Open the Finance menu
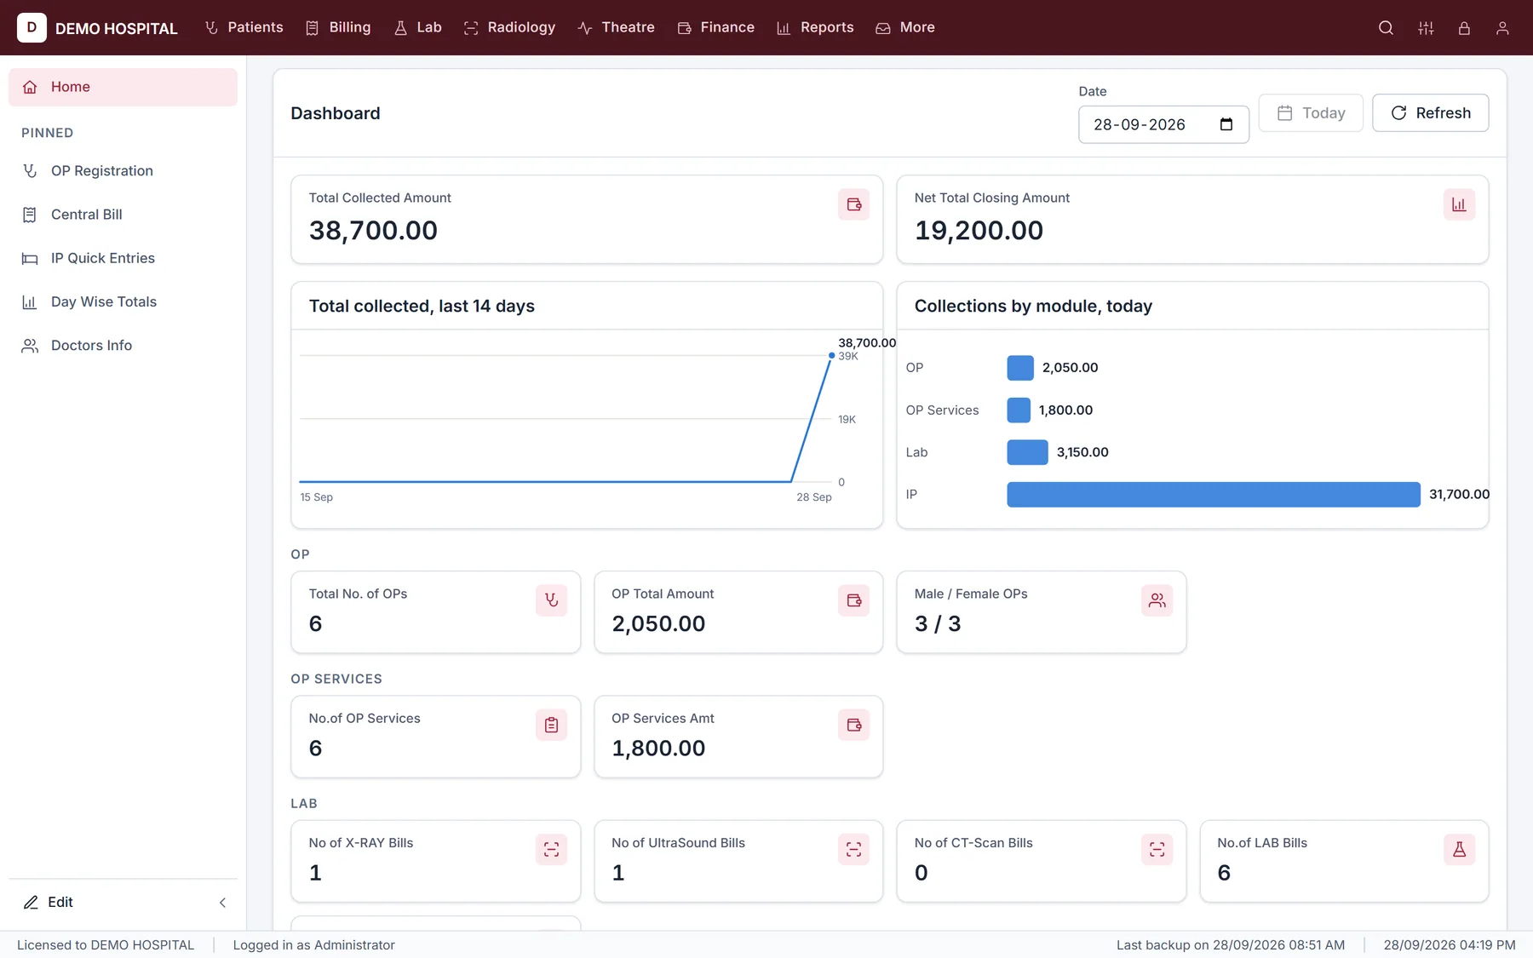Viewport: 1533px width, 958px height. [716, 27]
